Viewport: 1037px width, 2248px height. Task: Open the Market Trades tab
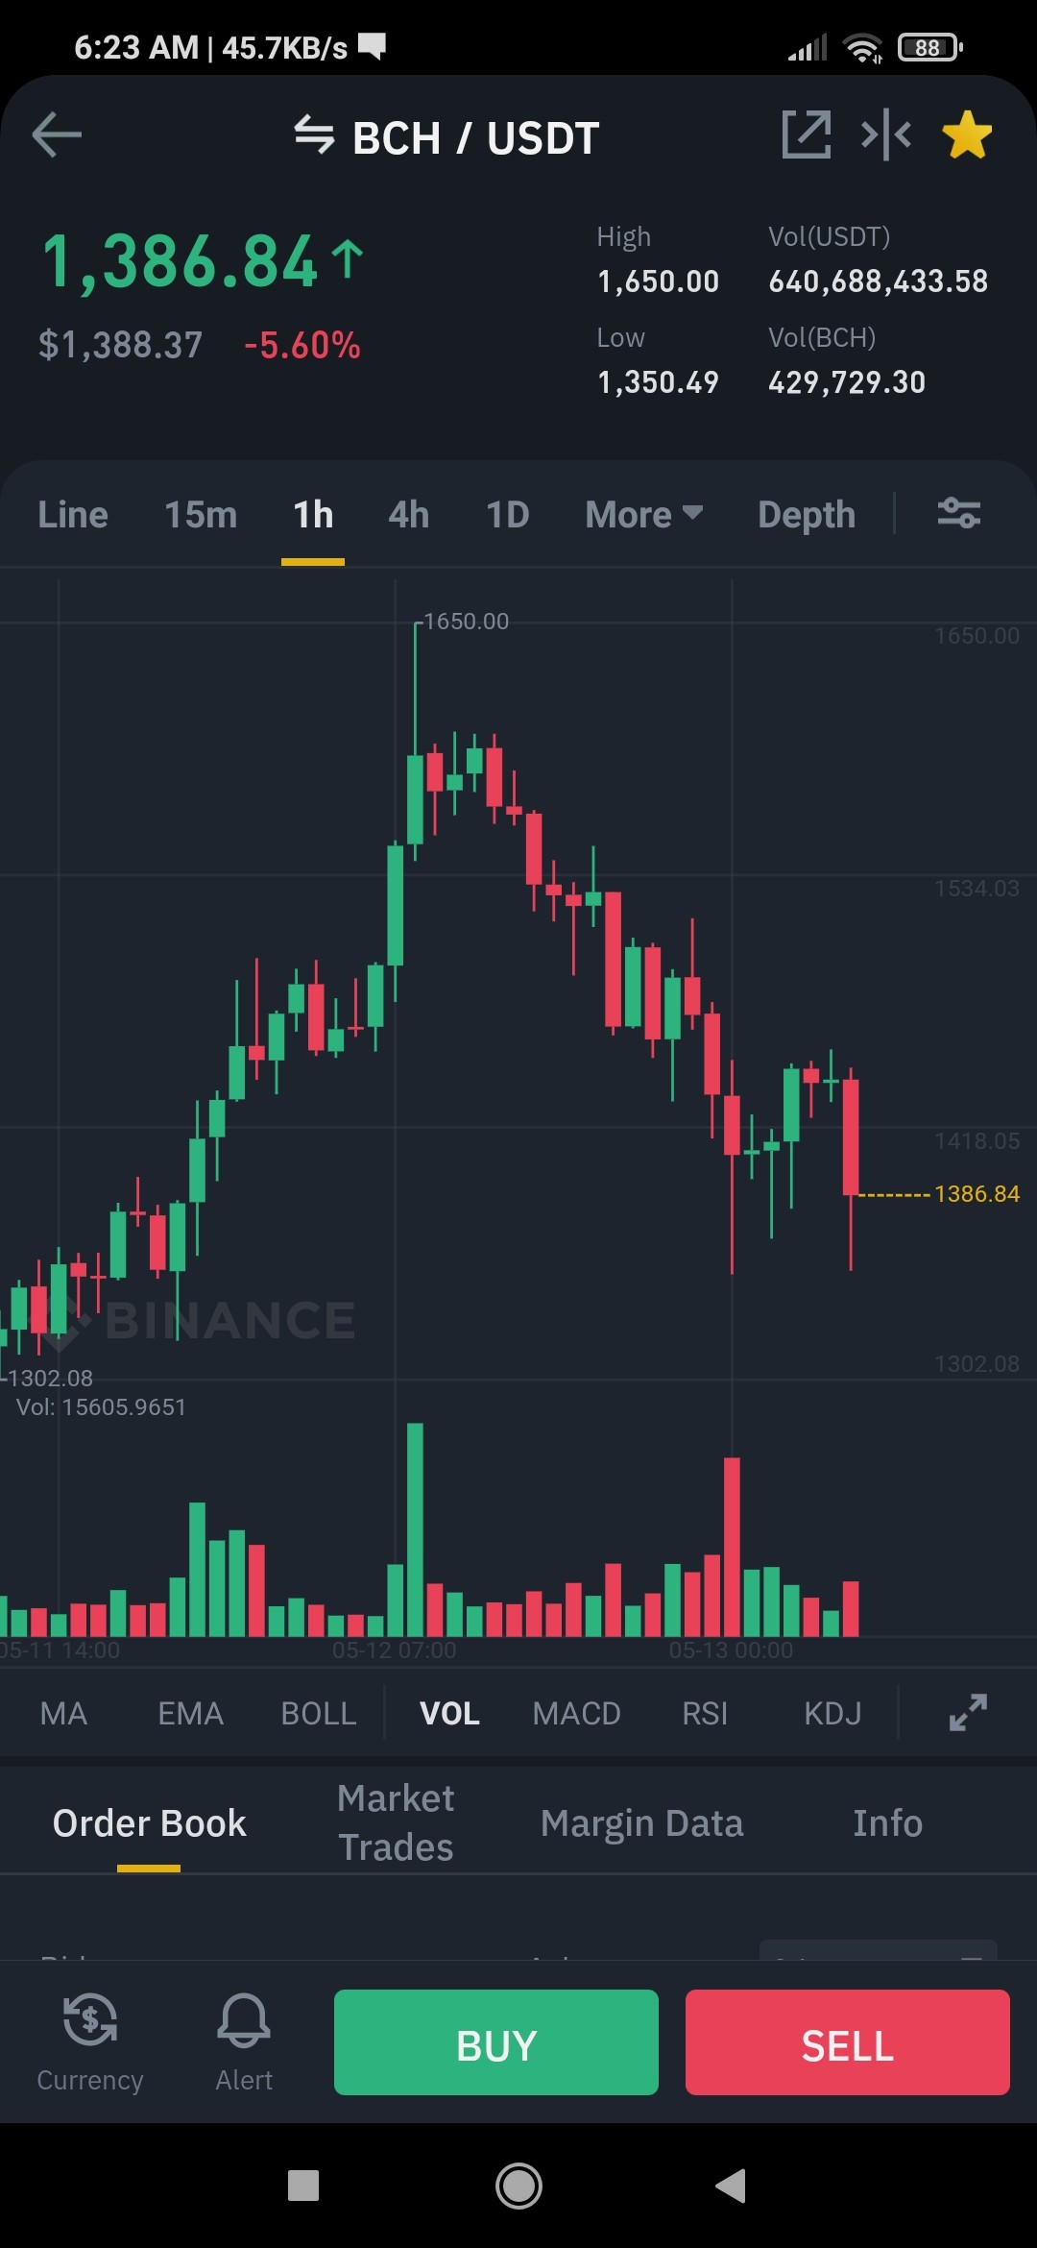coord(396,1822)
